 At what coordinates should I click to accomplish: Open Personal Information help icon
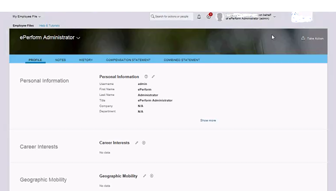[x=146, y=77]
